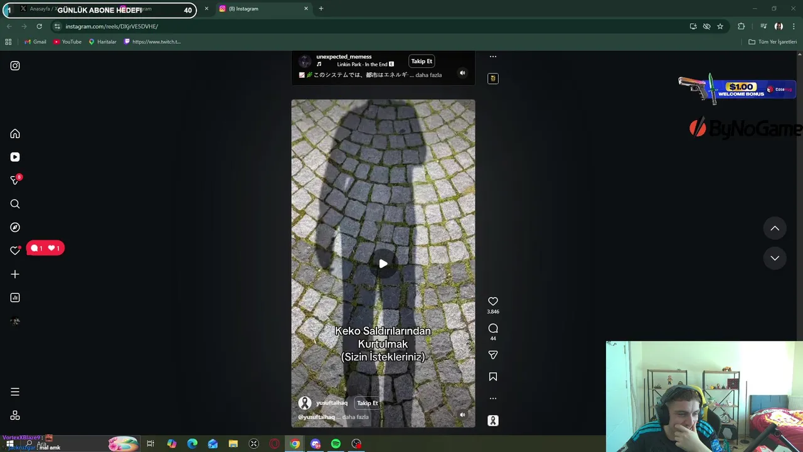Create new post plus icon
Viewport: 803px width, 452px height.
coord(15,274)
